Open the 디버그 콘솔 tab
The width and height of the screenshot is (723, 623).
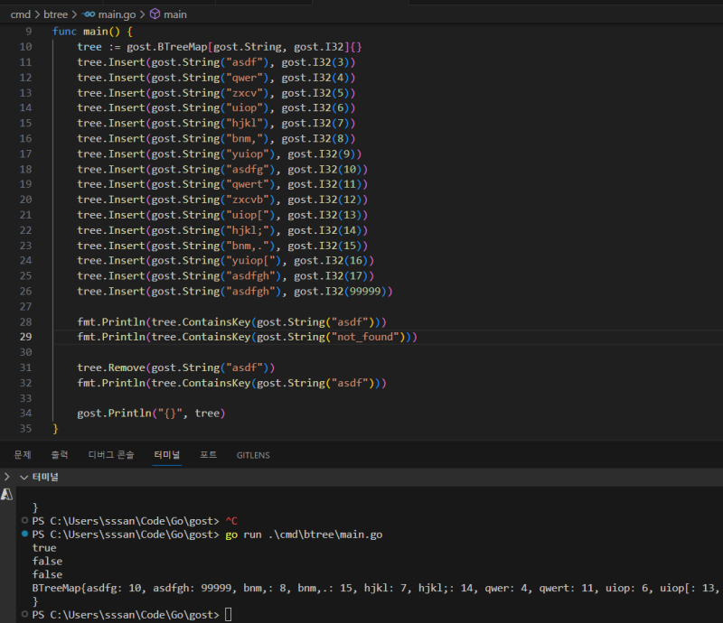111,455
